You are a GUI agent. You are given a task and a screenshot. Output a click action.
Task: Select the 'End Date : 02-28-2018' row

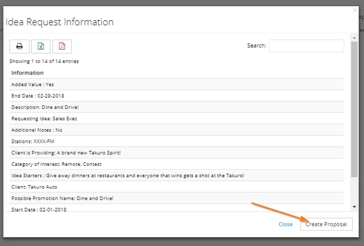click(177, 96)
